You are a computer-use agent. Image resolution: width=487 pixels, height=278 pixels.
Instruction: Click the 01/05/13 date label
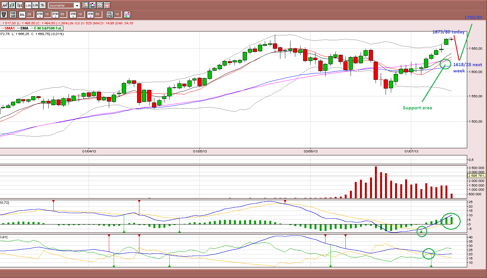pyautogui.click(x=200, y=151)
